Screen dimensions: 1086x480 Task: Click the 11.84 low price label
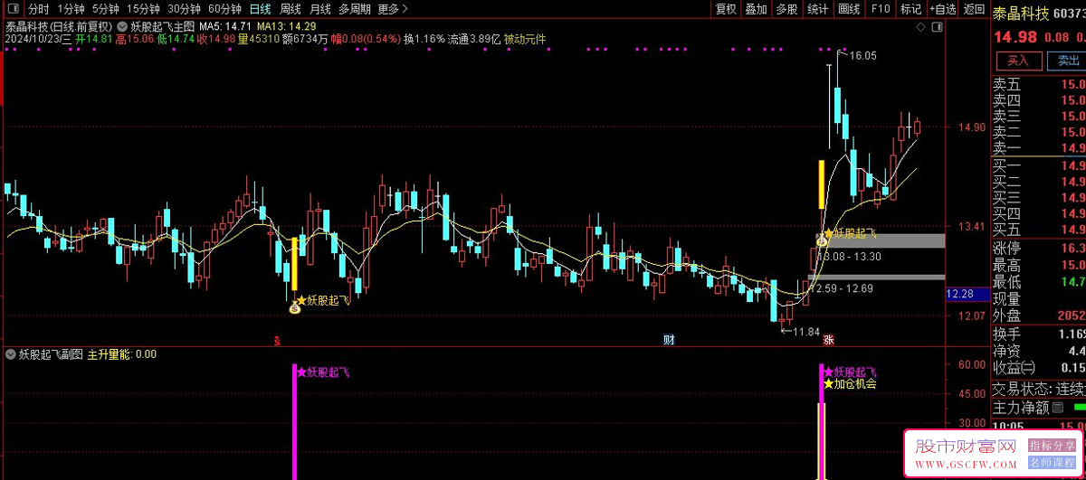[805, 333]
